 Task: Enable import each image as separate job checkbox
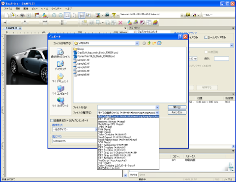(x=52, y=121)
